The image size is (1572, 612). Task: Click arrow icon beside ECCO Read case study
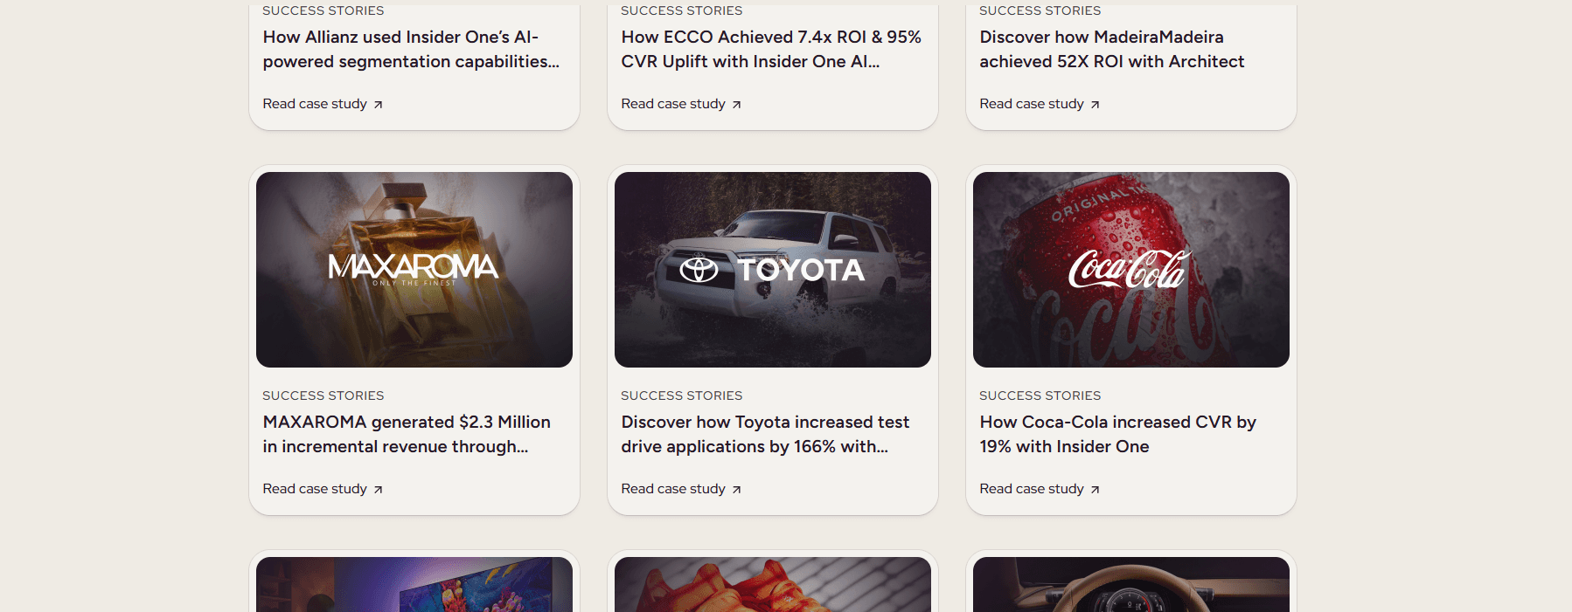[x=736, y=105]
